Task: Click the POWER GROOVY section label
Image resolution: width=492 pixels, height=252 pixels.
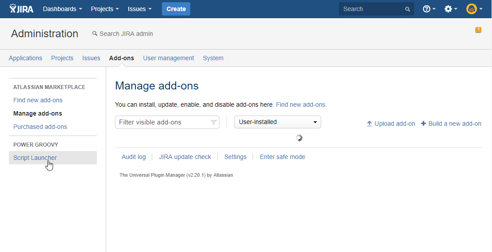Action: coord(36,144)
